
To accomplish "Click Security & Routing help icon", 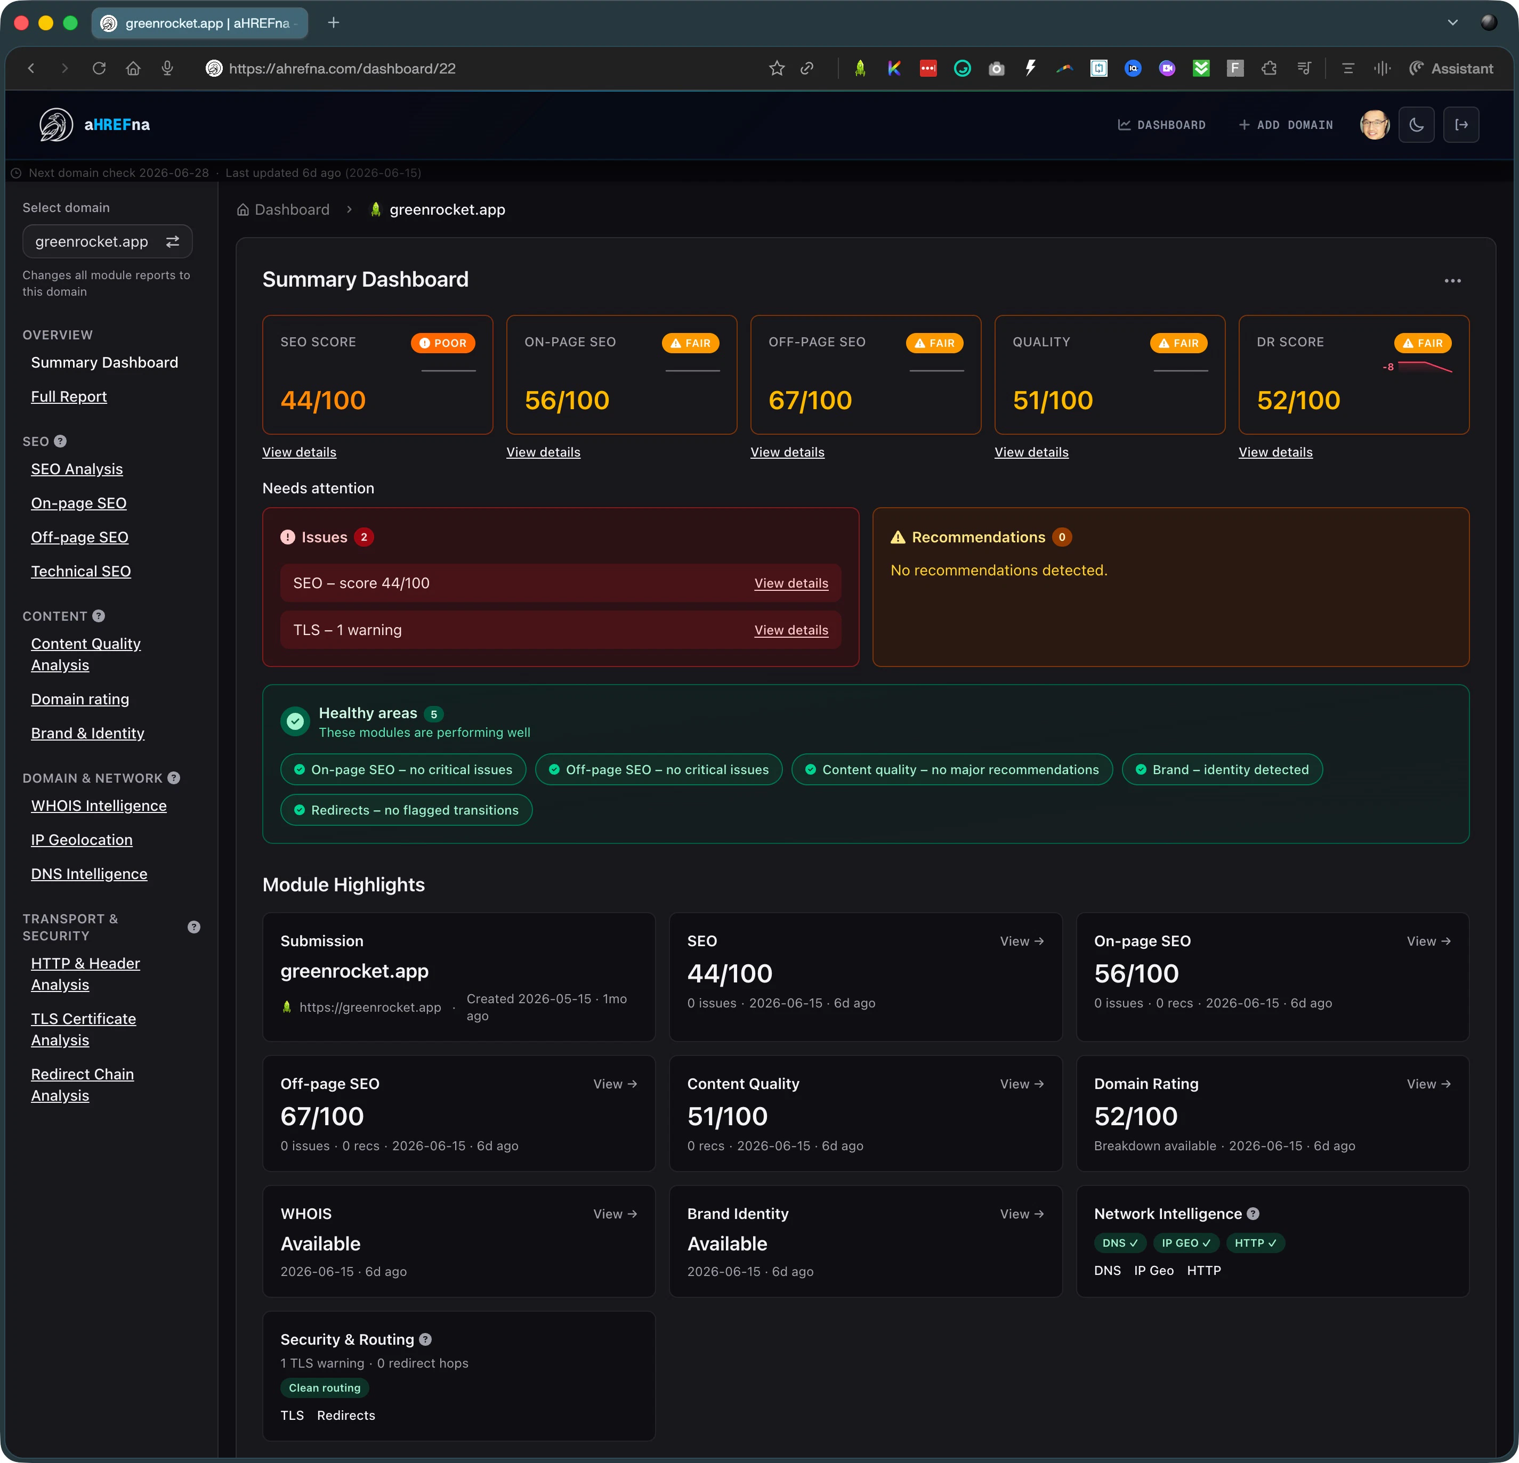I will pyautogui.click(x=425, y=1339).
